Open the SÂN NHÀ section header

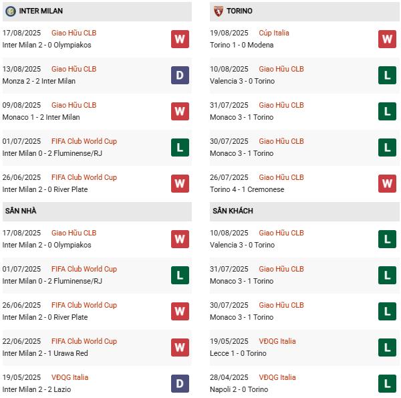[21, 211]
